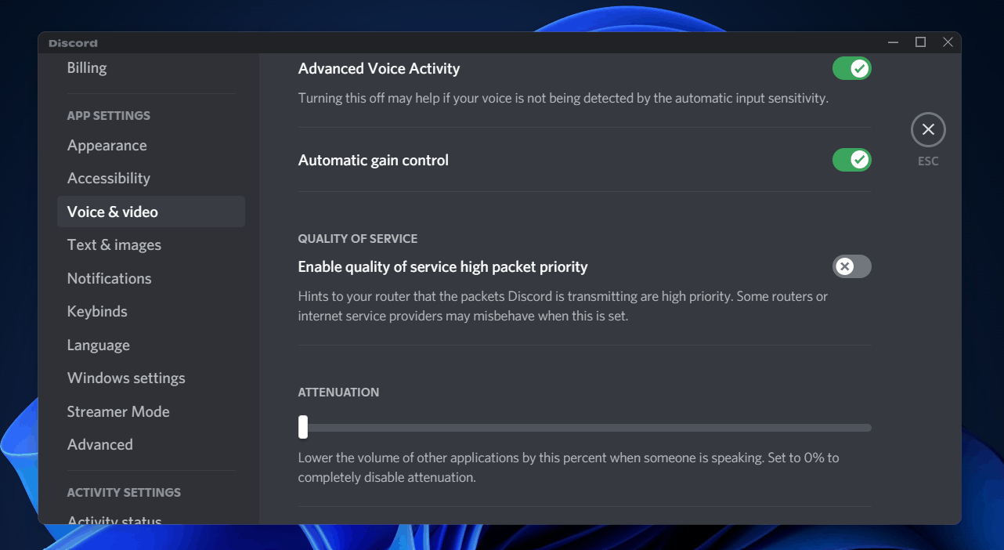Viewport: 1004px width, 550px height.
Task: Open Activity status settings
Action: 114,519
